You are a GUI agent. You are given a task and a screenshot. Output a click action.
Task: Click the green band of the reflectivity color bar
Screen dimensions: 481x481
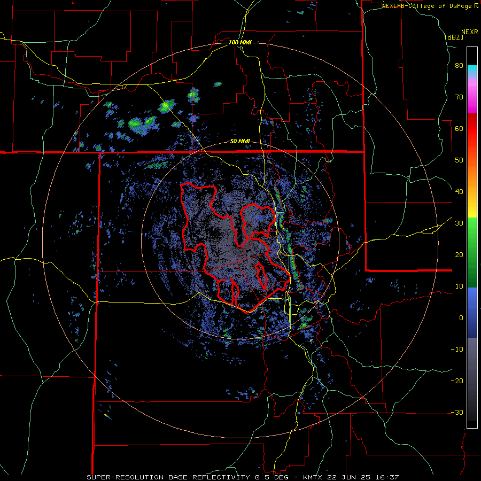click(x=472, y=253)
